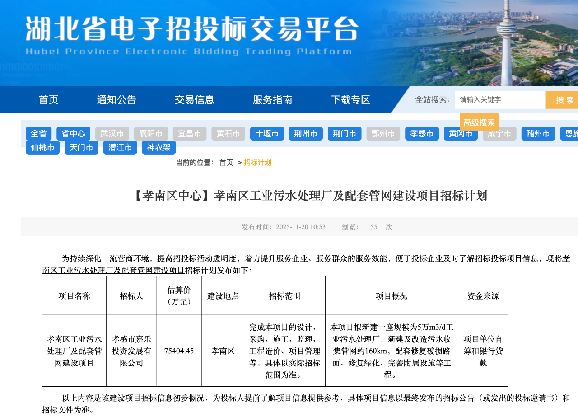Pick the 神农架 region filter
Viewport: 578px width, 417px height.
[158, 148]
